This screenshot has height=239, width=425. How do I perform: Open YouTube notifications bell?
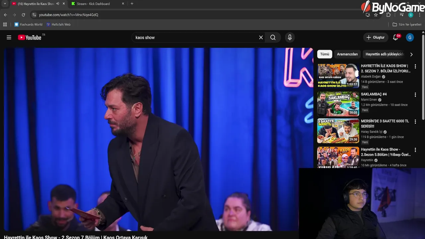coord(395,38)
